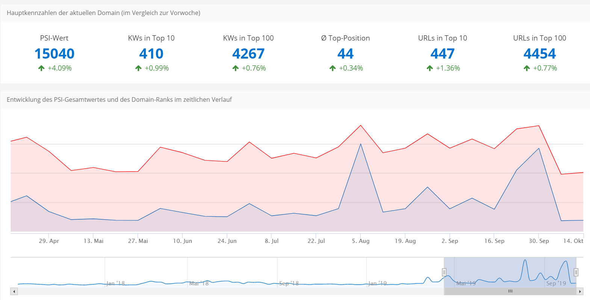Viewport: 590px width, 300px height.
Task: Click the blue line peak at 30. Sep
Action: [x=539, y=148]
